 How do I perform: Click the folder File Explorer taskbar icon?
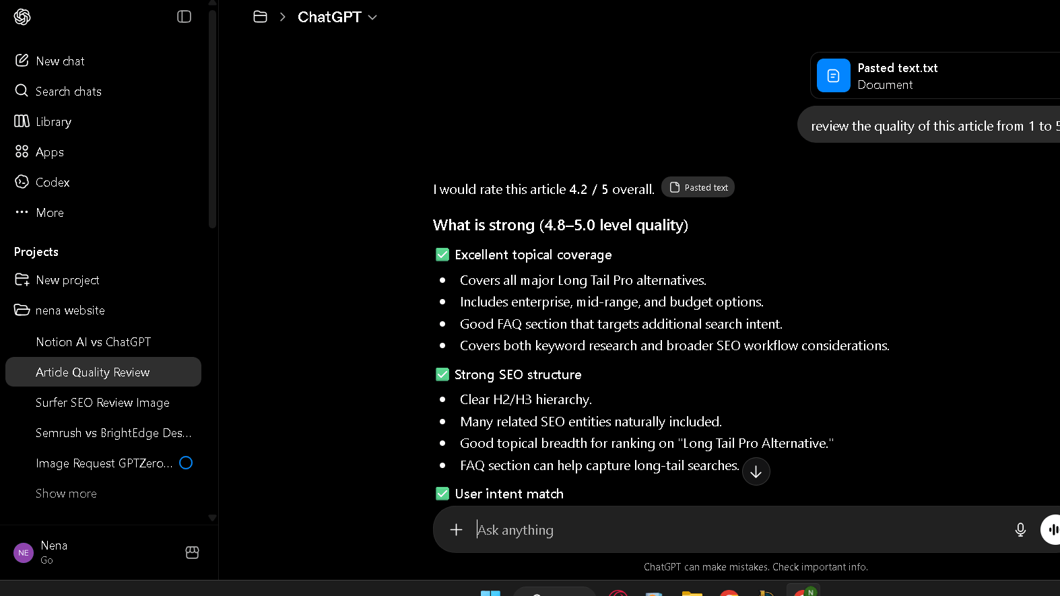(692, 593)
